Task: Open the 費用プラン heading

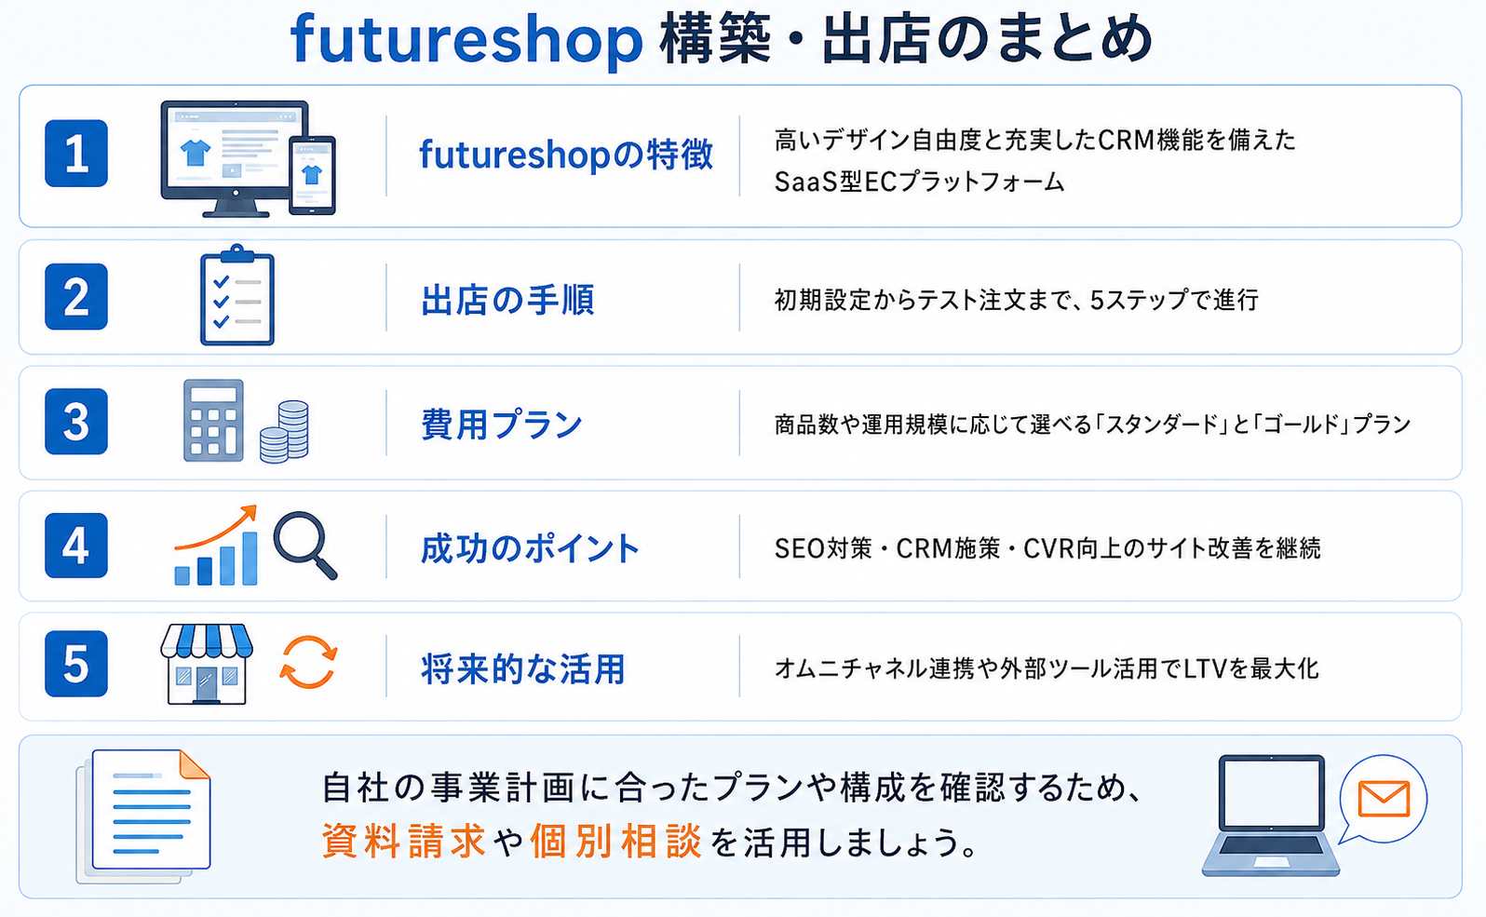Action: point(502,425)
